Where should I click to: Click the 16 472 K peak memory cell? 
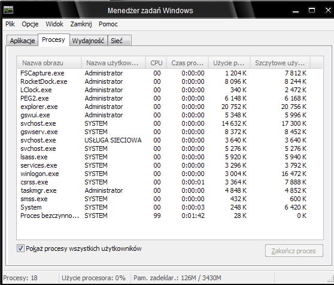pos(294,174)
